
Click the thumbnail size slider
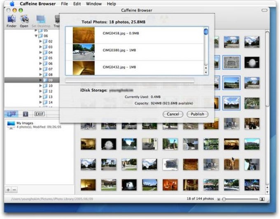click(x=240, y=199)
